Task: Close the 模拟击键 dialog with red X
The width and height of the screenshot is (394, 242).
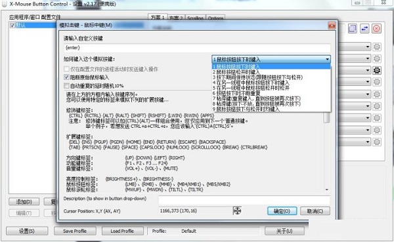Action: coord(332,26)
